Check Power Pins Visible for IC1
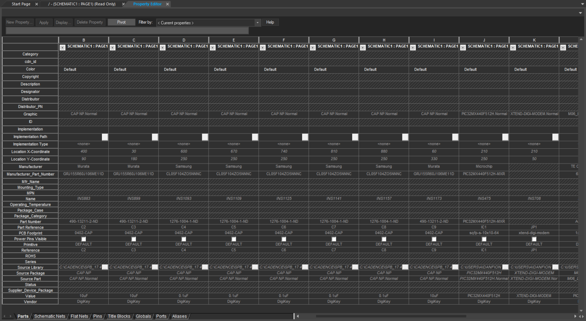586x321 pixels. pyautogui.click(x=484, y=239)
